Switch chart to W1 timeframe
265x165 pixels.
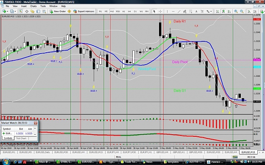(x=141, y=11)
